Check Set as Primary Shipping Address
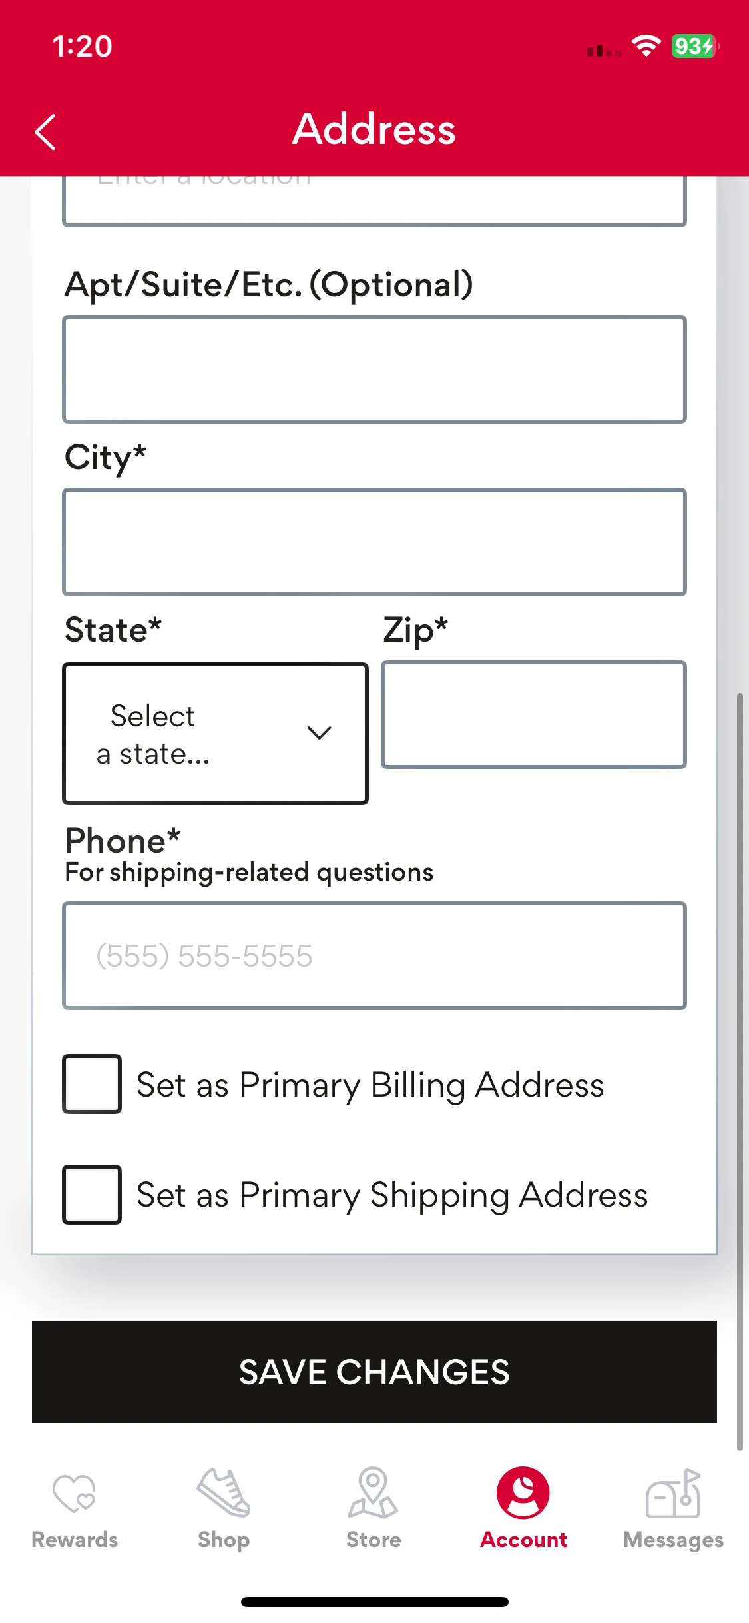The width and height of the screenshot is (749, 1623). 92,1195
